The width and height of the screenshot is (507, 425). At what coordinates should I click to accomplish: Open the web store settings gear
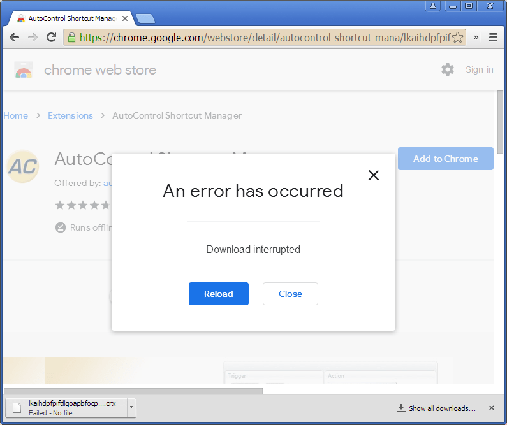[x=448, y=69]
